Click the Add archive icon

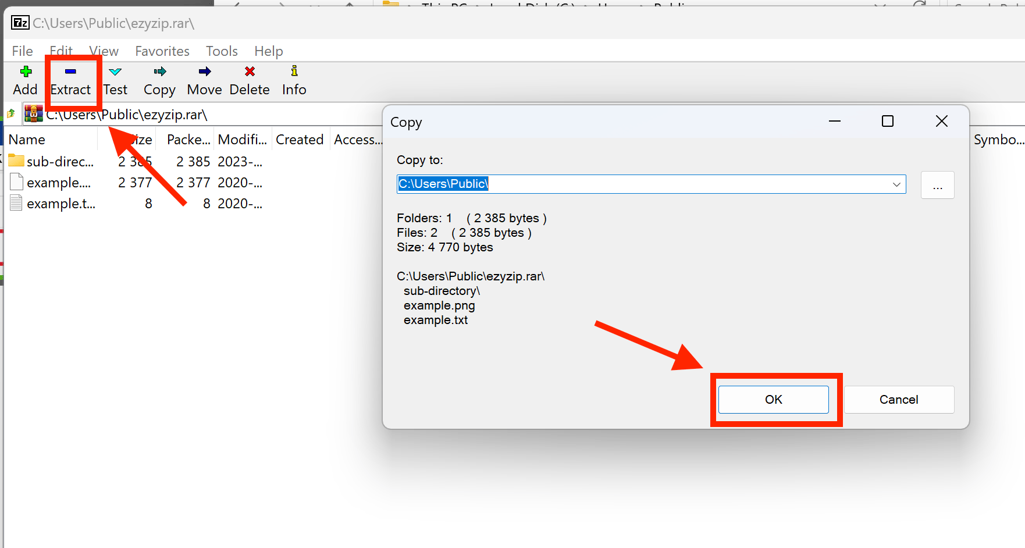point(25,80)
